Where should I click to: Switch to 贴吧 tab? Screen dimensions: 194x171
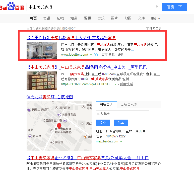click(60, 18)
